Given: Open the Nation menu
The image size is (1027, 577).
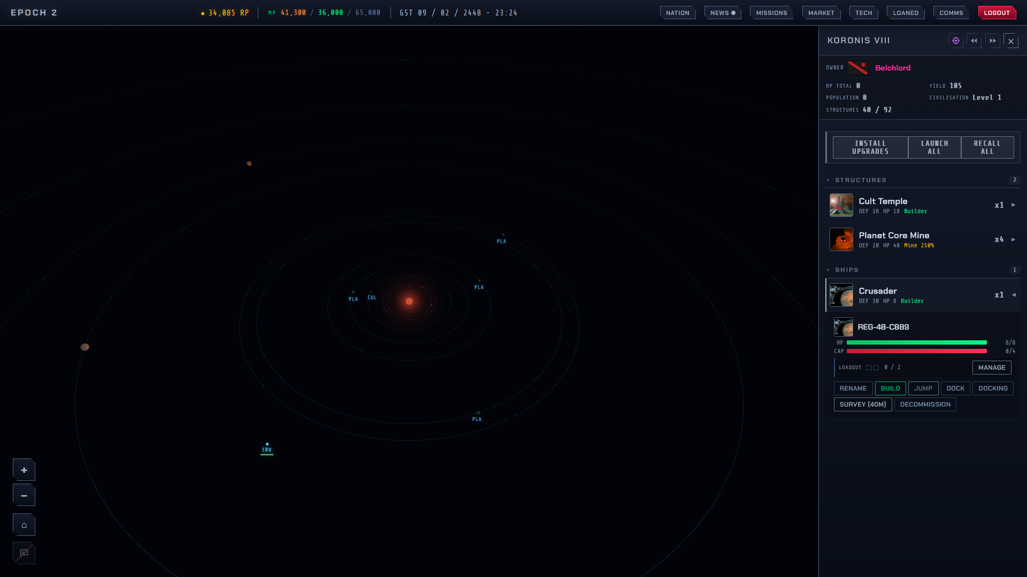Looking at the screenshot, I should pos(678,13).
